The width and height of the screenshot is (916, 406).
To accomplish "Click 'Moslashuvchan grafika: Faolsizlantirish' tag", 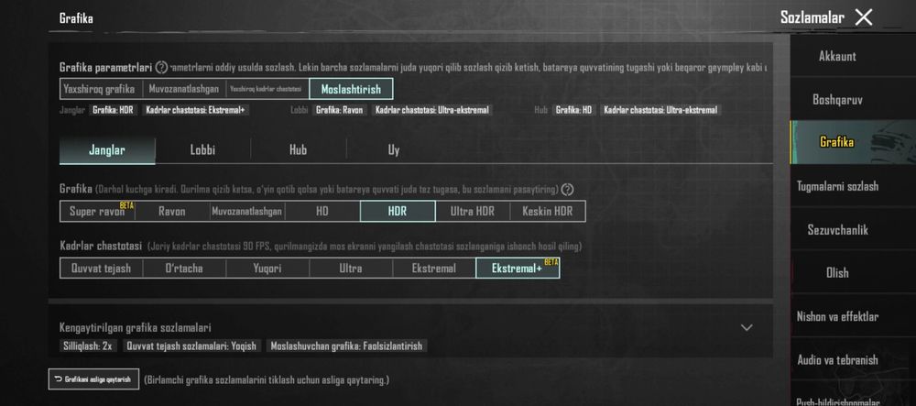I will pos(346,346).
